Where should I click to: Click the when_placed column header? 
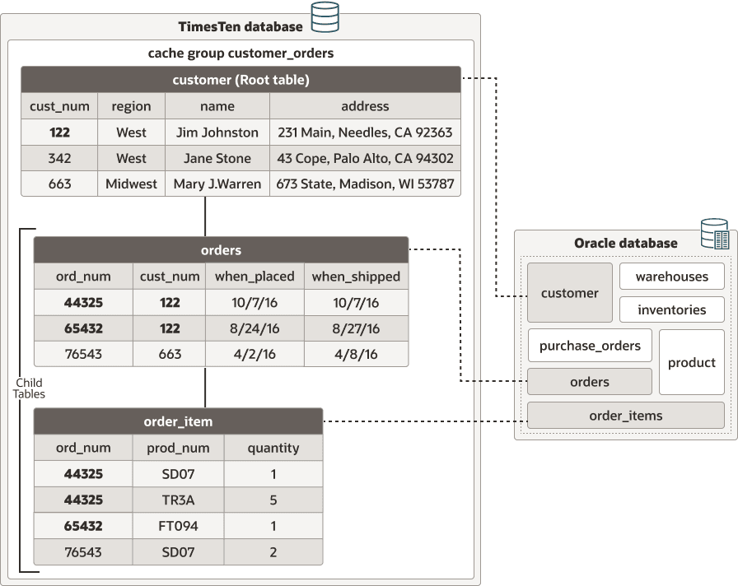click(x=255, y=276)
